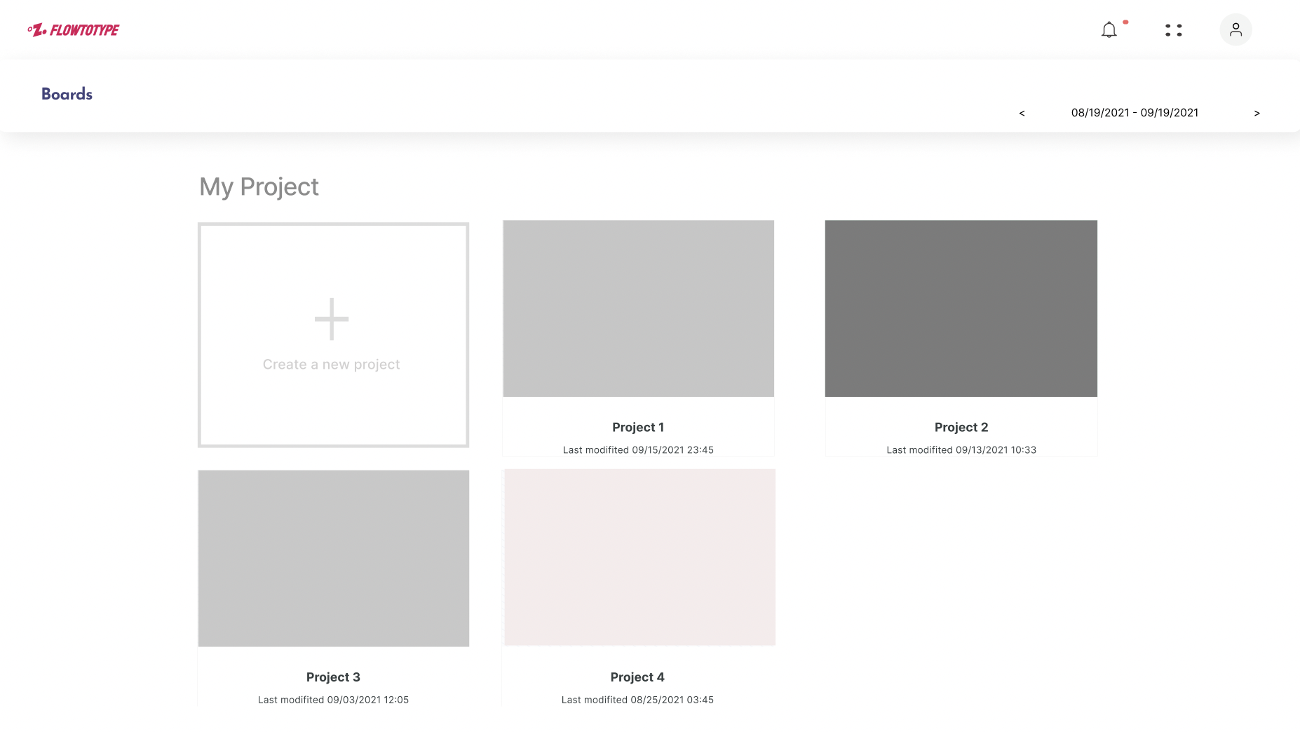This screenshot has height=732, width=1300.
Task: Go to previous date range
Action: pyautogui.click(x=1022, y=113)
